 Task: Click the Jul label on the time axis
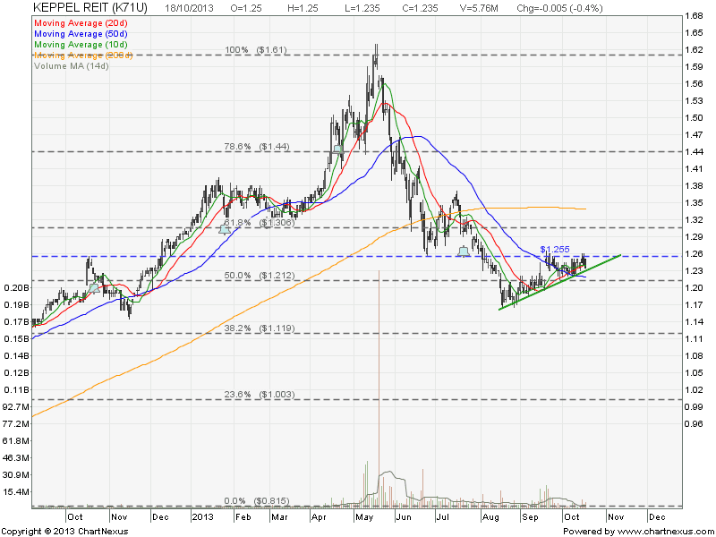click(x=442, y=517)
